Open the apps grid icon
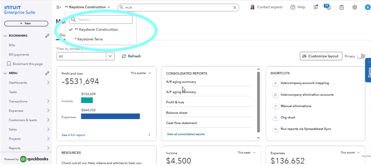 [316, 7]
